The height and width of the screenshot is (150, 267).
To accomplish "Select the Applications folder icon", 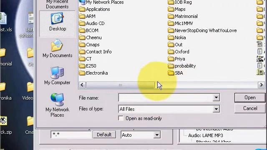I will coord(82,9).
